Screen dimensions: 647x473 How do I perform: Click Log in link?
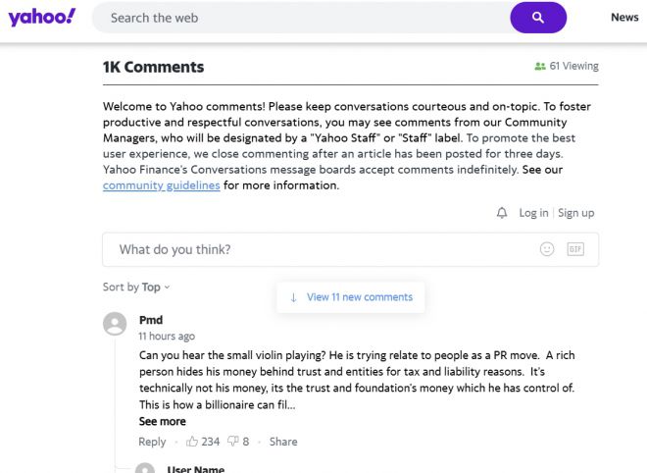click(533, 213)
